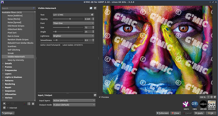Screen dimensions: 218x116
Task: Click the Opacity value field showing 0.569
Action: coord(88,19)
